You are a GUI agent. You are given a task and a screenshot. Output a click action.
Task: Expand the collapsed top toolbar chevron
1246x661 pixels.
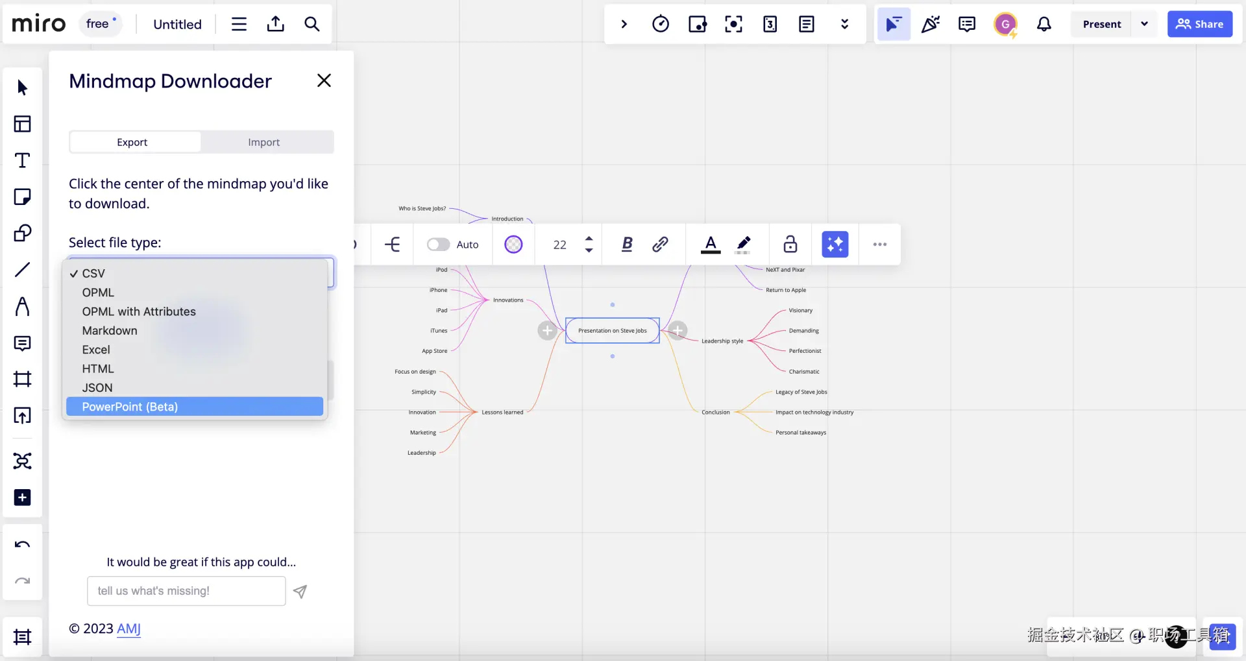click(x=624, y=24)
